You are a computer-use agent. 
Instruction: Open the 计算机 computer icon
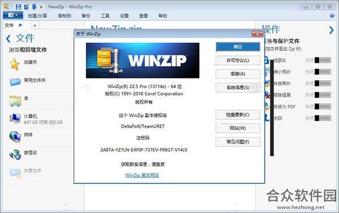(15, 119)
